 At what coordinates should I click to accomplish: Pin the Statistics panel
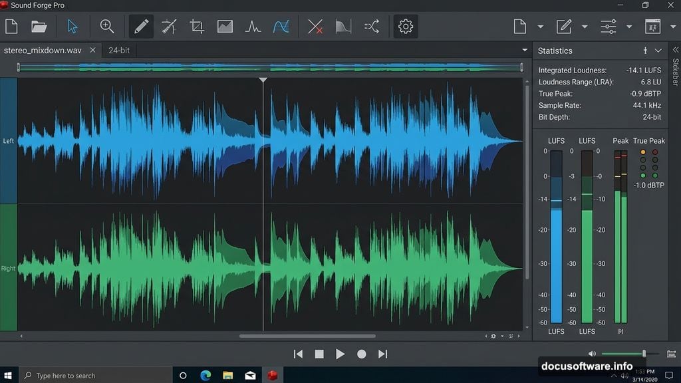click(645, 51)
